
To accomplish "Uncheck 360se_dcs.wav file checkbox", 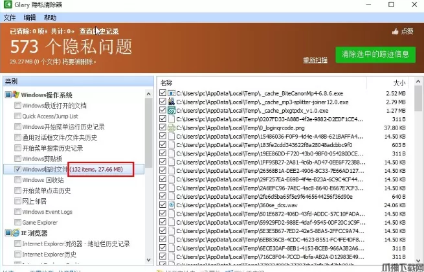I will click(x=162, y=205).
